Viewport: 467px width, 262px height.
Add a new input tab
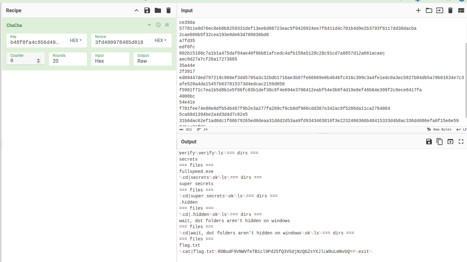click(418, 10)
